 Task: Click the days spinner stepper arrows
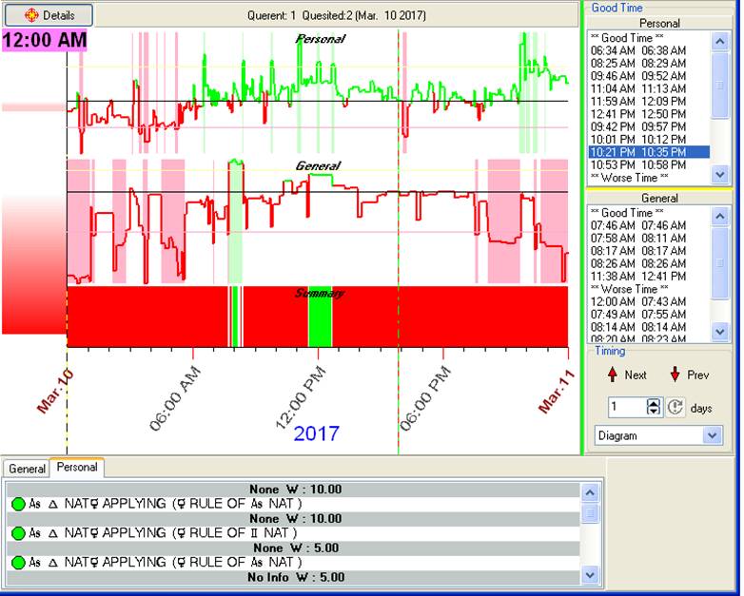point(654,407)
